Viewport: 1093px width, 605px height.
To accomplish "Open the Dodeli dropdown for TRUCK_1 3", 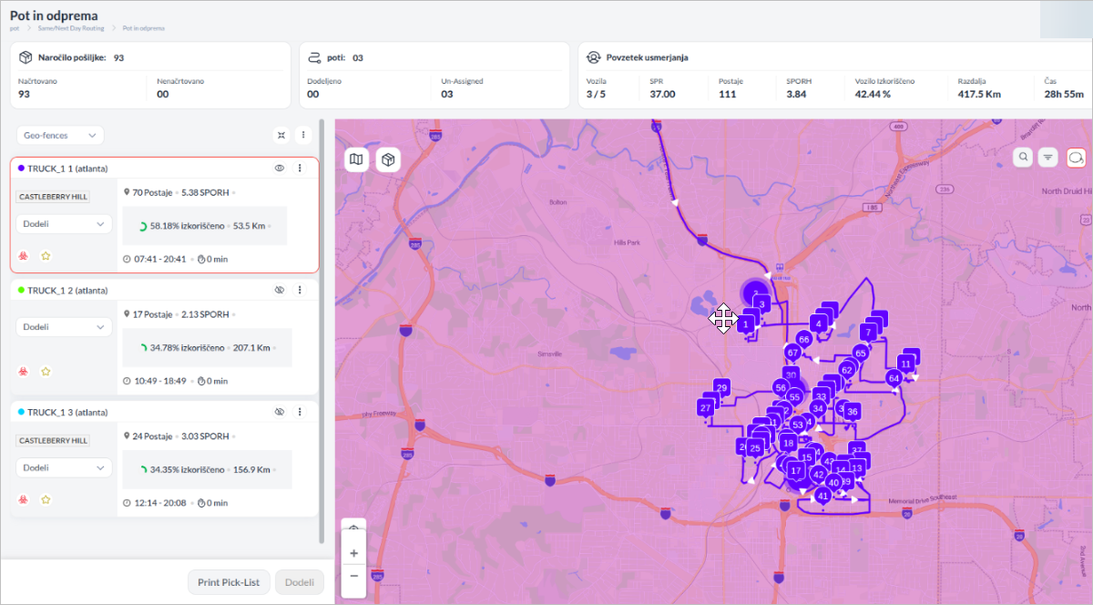I will coord(64,467).
